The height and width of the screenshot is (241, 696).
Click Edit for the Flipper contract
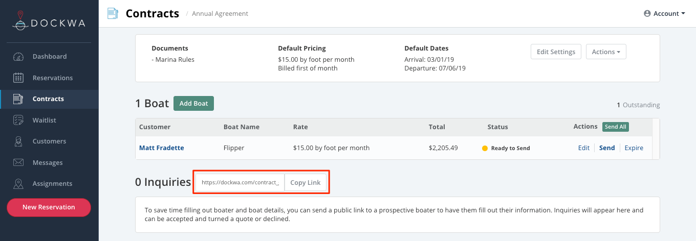[x=584, y=148]
